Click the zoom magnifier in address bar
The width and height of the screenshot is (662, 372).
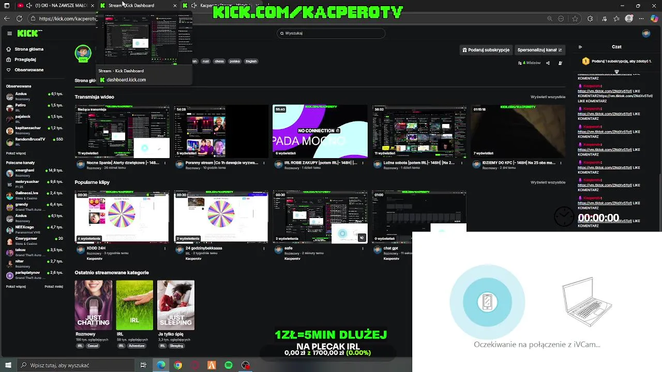549,19
